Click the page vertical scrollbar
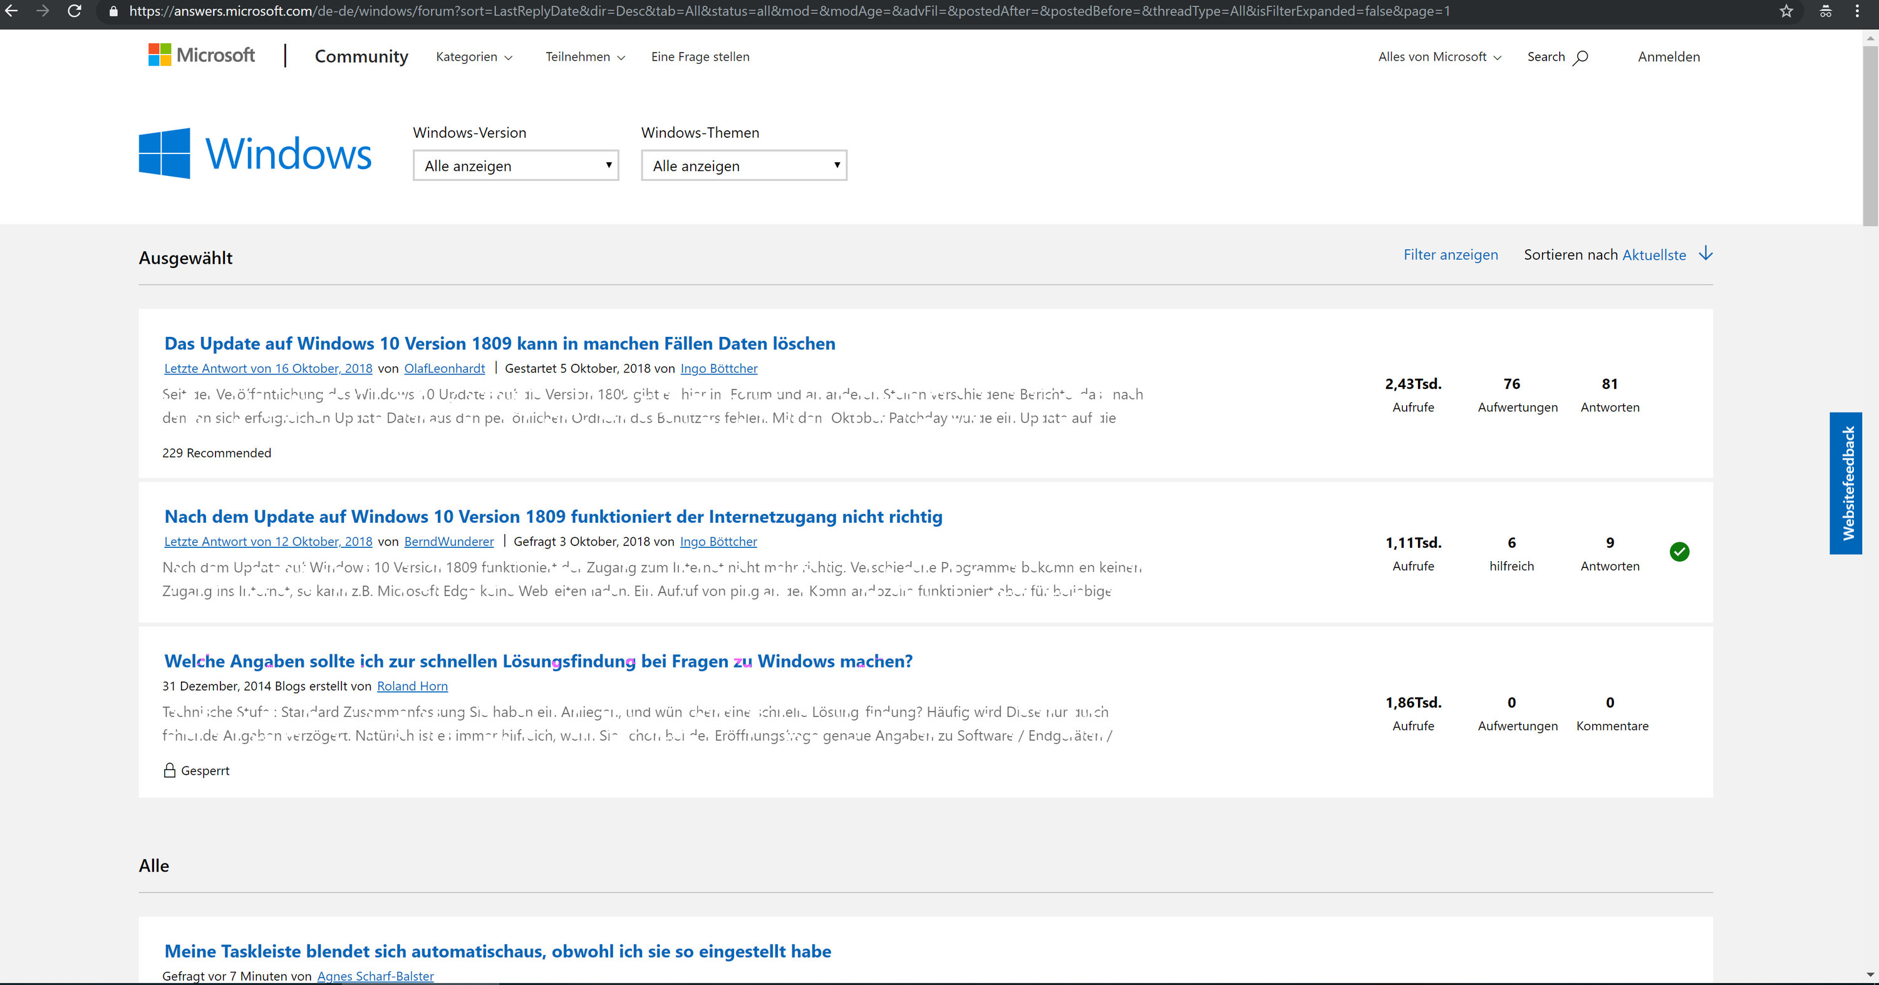1879x985 pixels. coord(1870,137)
